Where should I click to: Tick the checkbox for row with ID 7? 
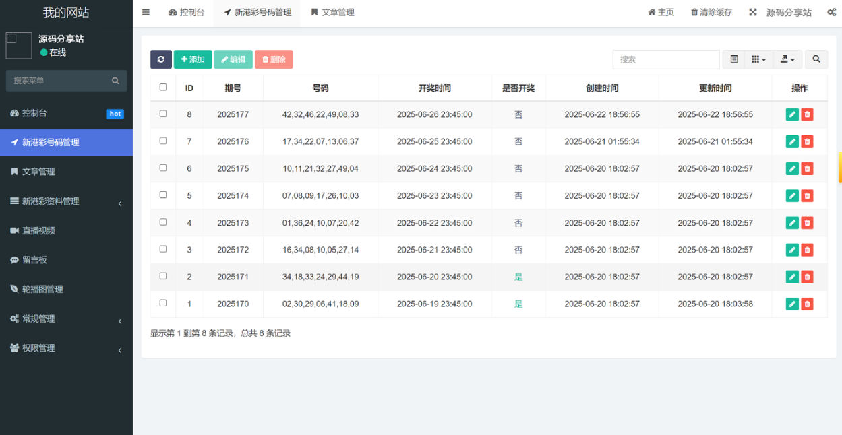click(163, 141)
